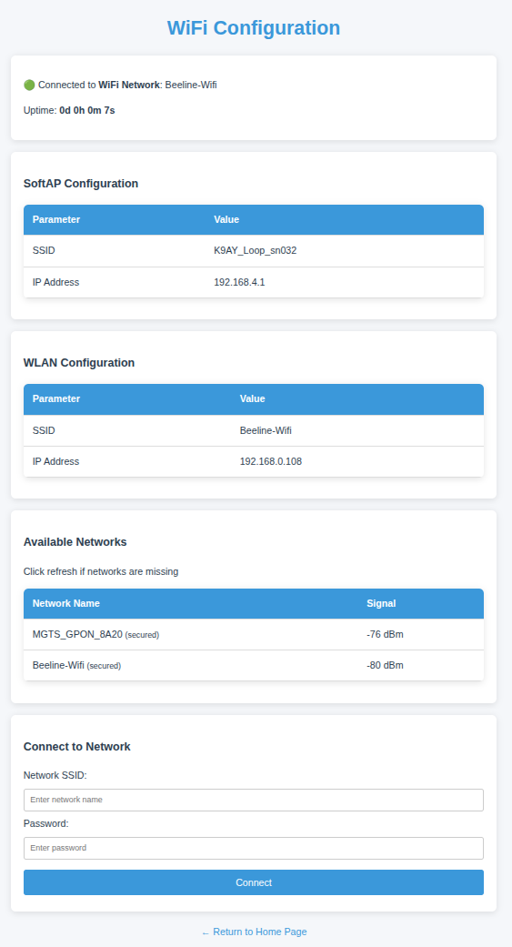The image size is (512, 947).
Task: Click the SoftAP Configuration heading
Action: click(x=81, y=184)
